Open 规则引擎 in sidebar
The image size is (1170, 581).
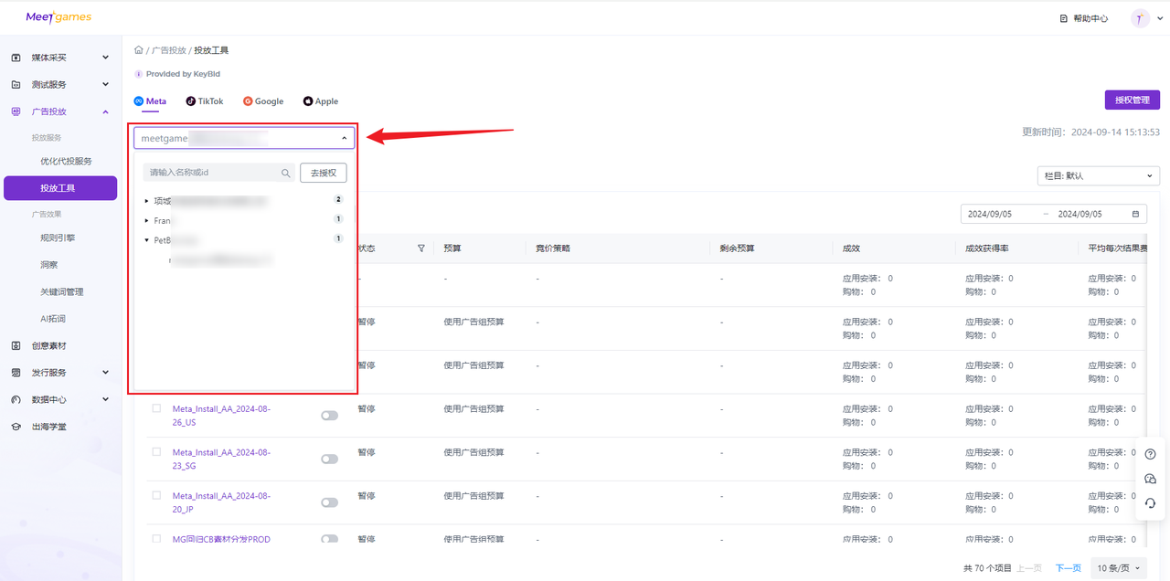pyautogui.click(x=58, y=238)
